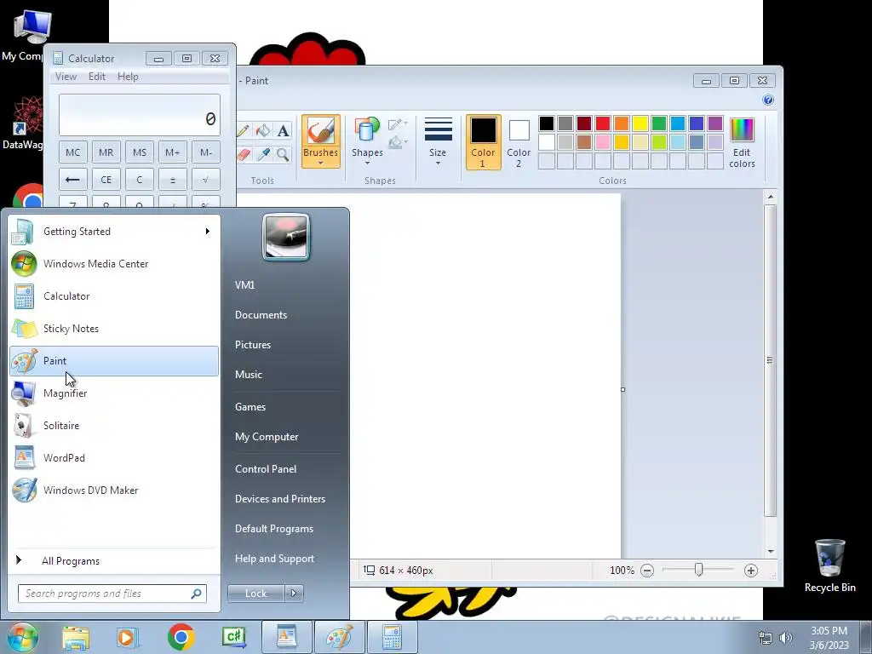Open Calculator Edit menu
Screen dimensions: 872x654
[97, 77]
